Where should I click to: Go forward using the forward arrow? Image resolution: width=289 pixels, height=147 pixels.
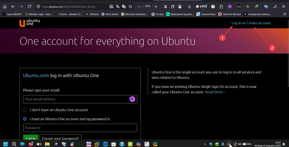[x=21, y=6]
